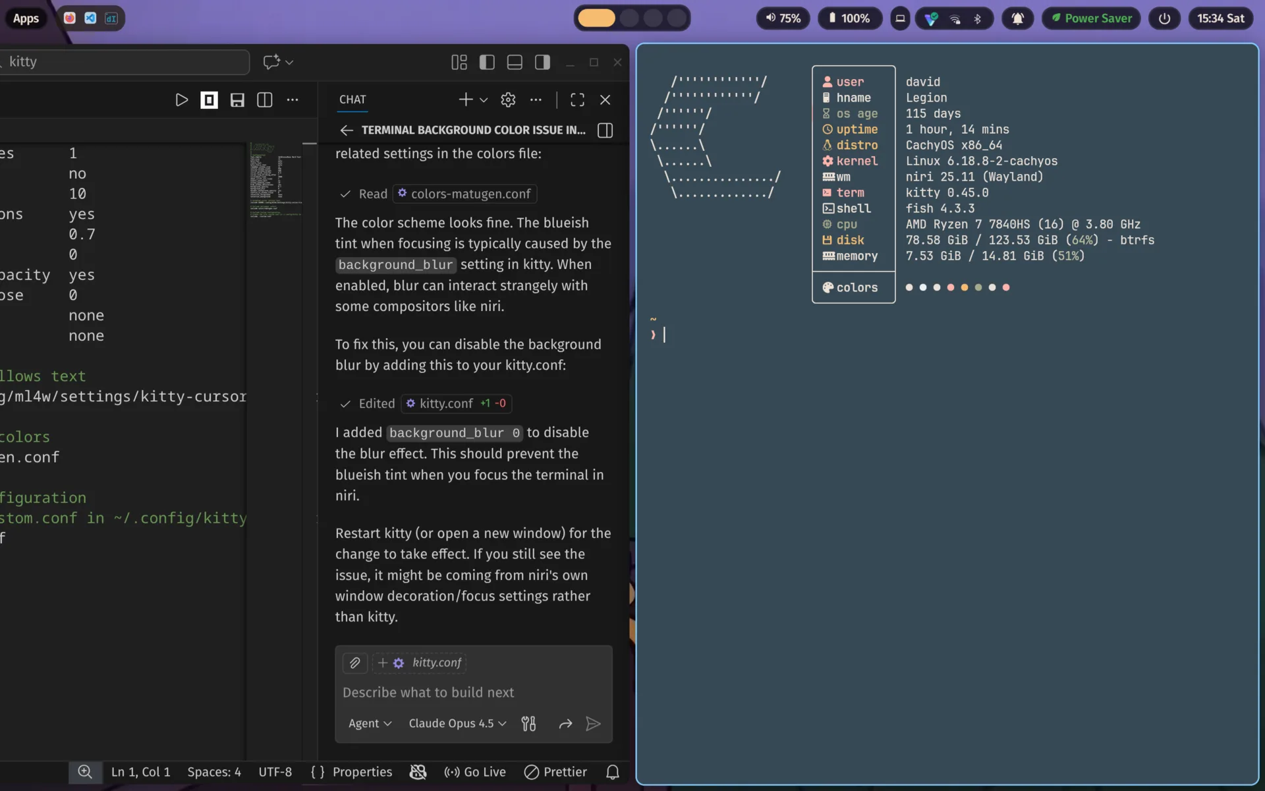Open Customize Layout icon
Viewport: 1265px width, 791px height.
click(x=459, y=62)
